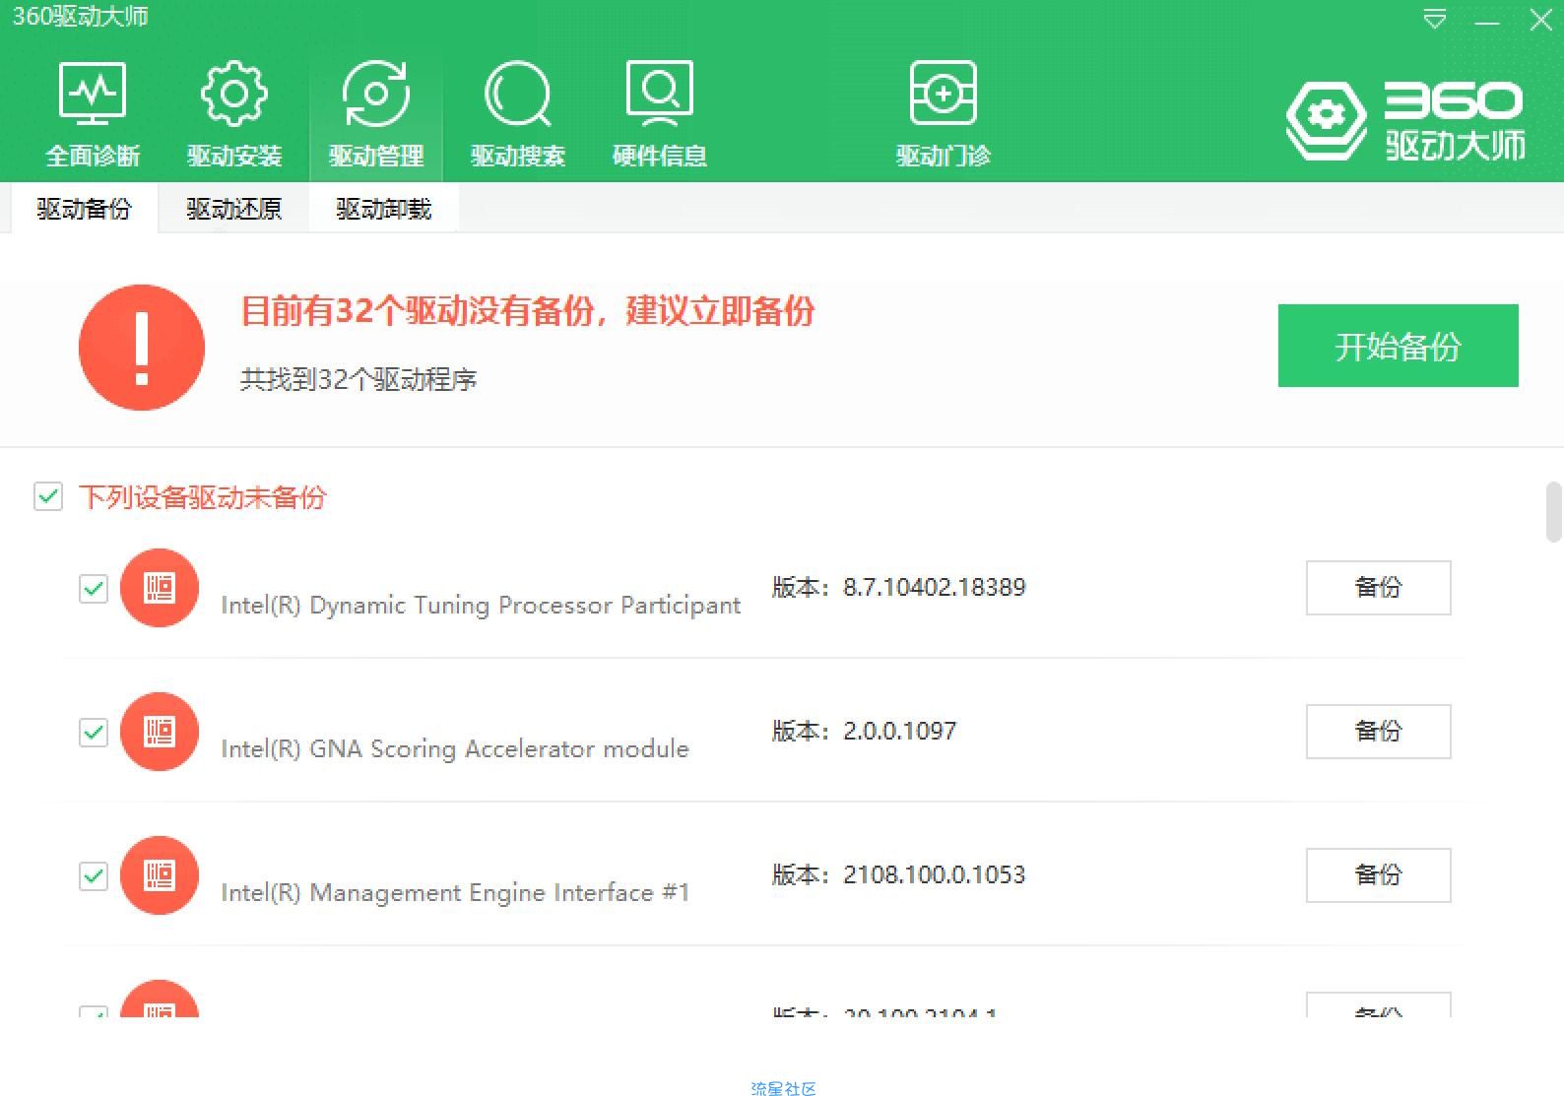Open the 驱动门诊 clinic icon

coord(943,94)
